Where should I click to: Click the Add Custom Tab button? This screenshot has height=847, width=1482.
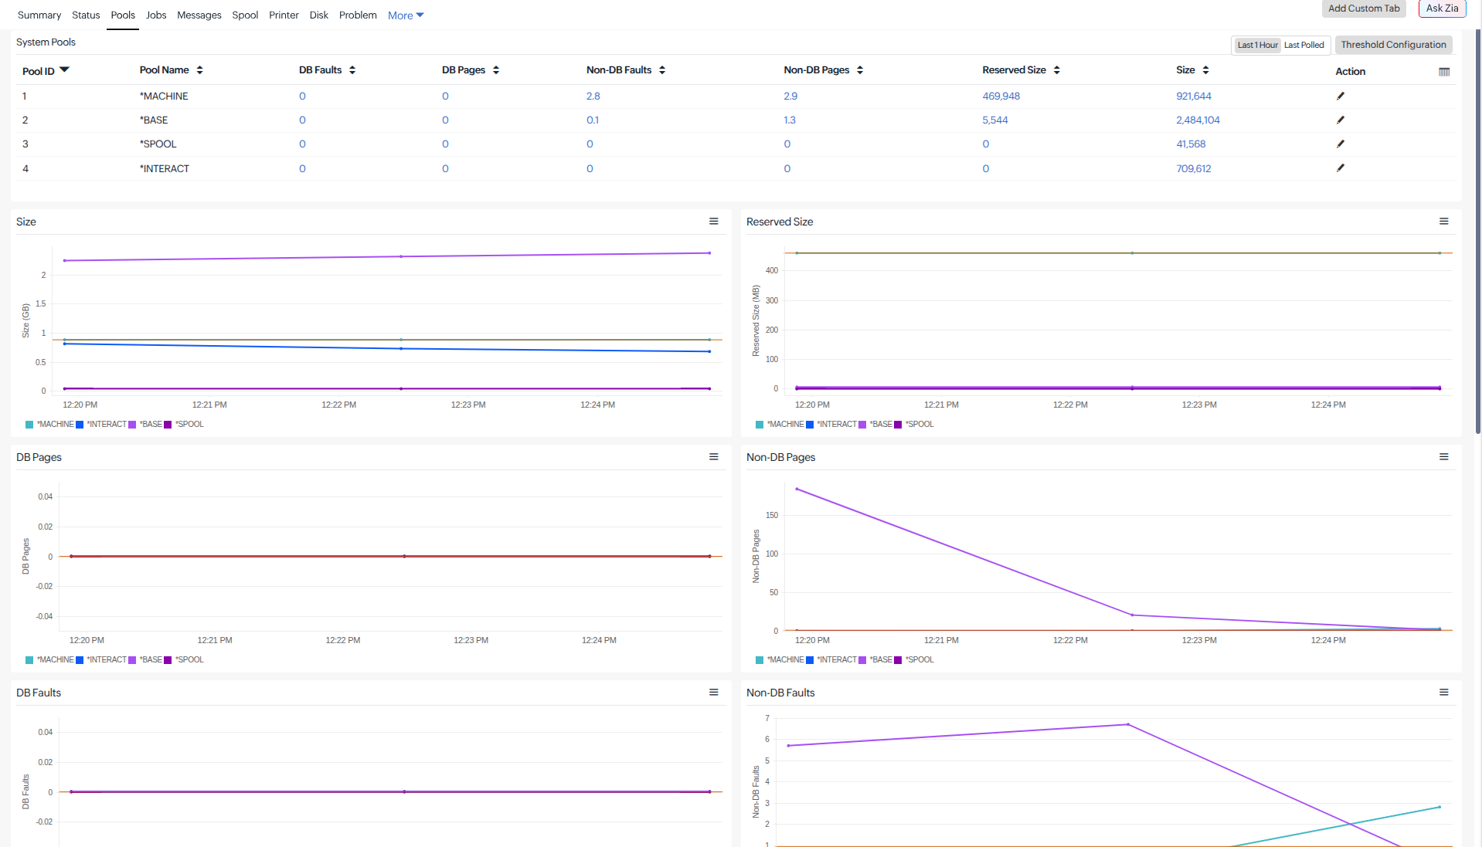point(1364,8)
